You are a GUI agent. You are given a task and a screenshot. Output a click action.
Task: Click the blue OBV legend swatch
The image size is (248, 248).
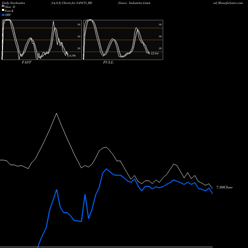pos(3,15)
